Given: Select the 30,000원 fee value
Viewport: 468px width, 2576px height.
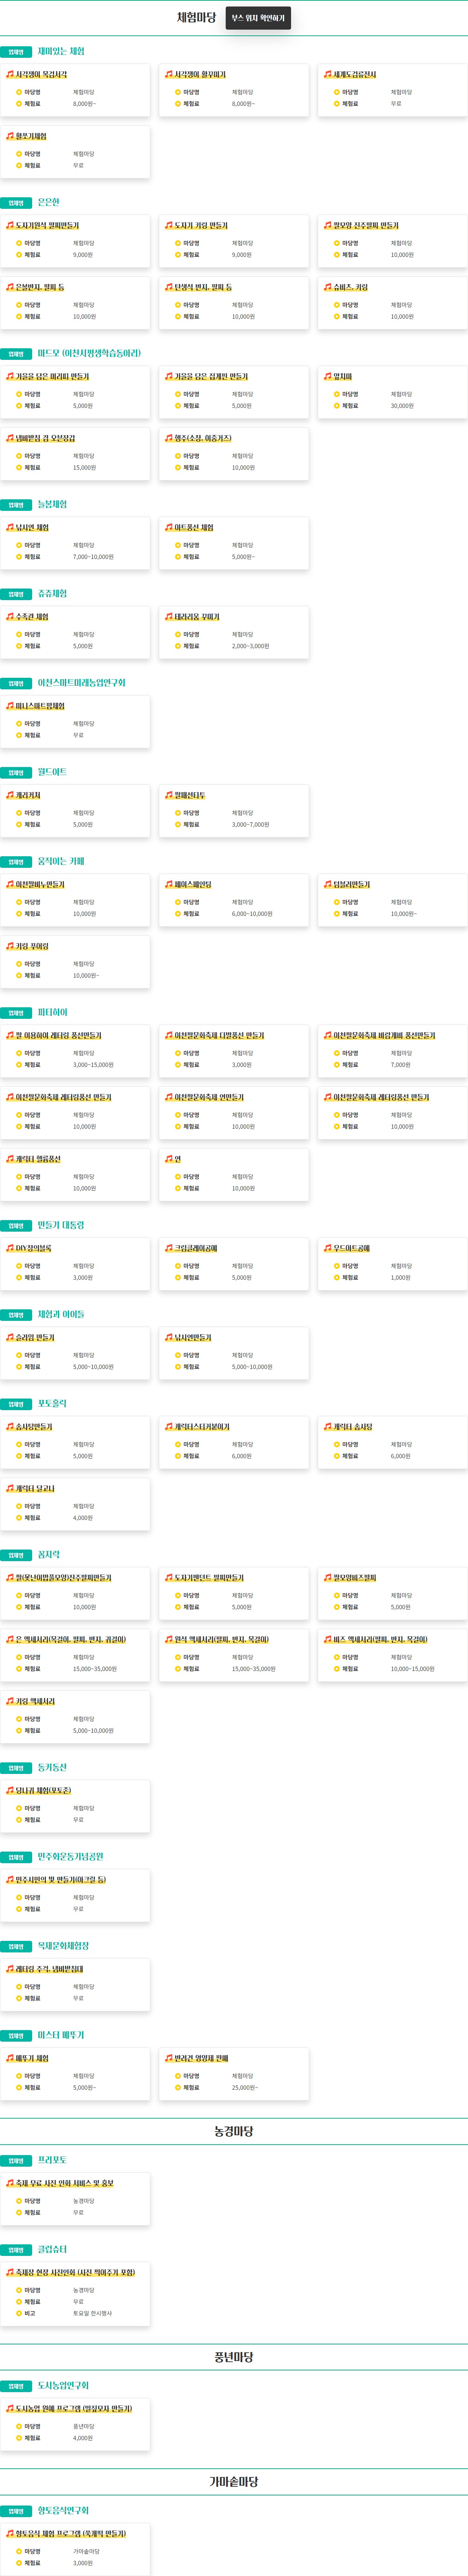Looking at the screenshot, I should (x=402, y=406).
